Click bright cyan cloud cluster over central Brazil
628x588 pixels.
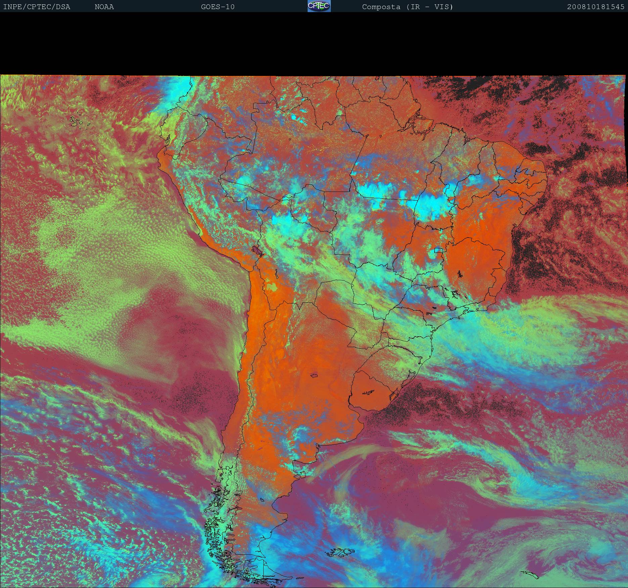(x=430, y=205)
